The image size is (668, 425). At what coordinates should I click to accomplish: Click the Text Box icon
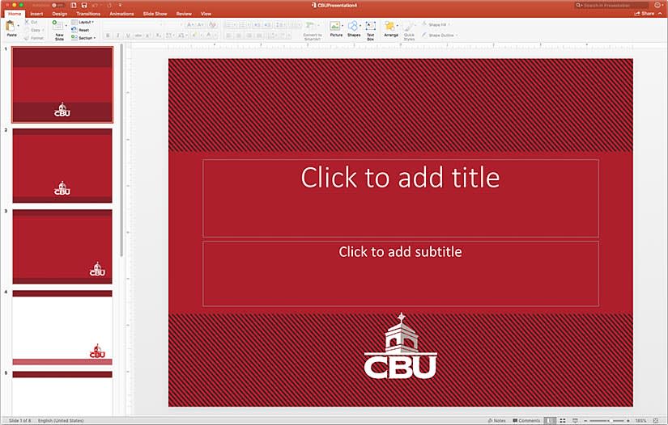coord(371,26)
